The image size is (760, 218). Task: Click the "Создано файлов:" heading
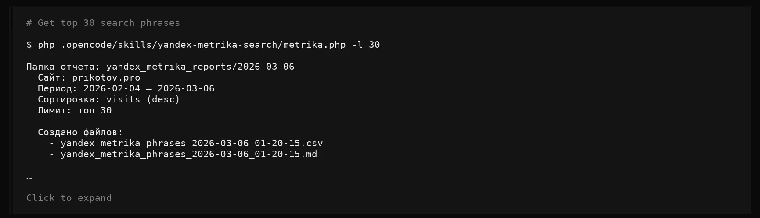(80, 132)
